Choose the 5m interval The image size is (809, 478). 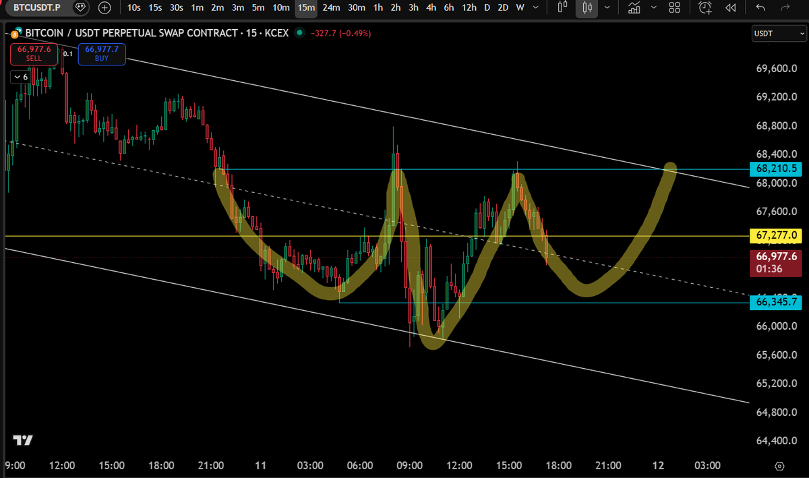tap(258, 7)
